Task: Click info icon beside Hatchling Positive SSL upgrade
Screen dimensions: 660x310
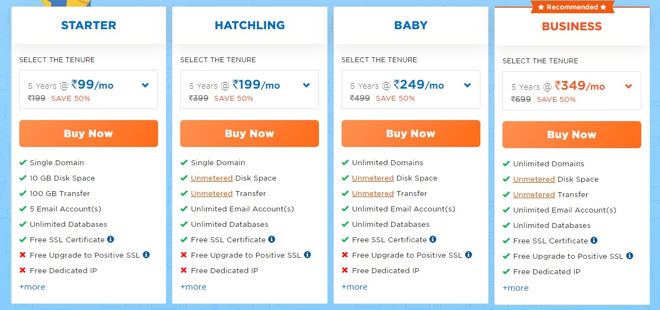Action: tap(307, 254)
